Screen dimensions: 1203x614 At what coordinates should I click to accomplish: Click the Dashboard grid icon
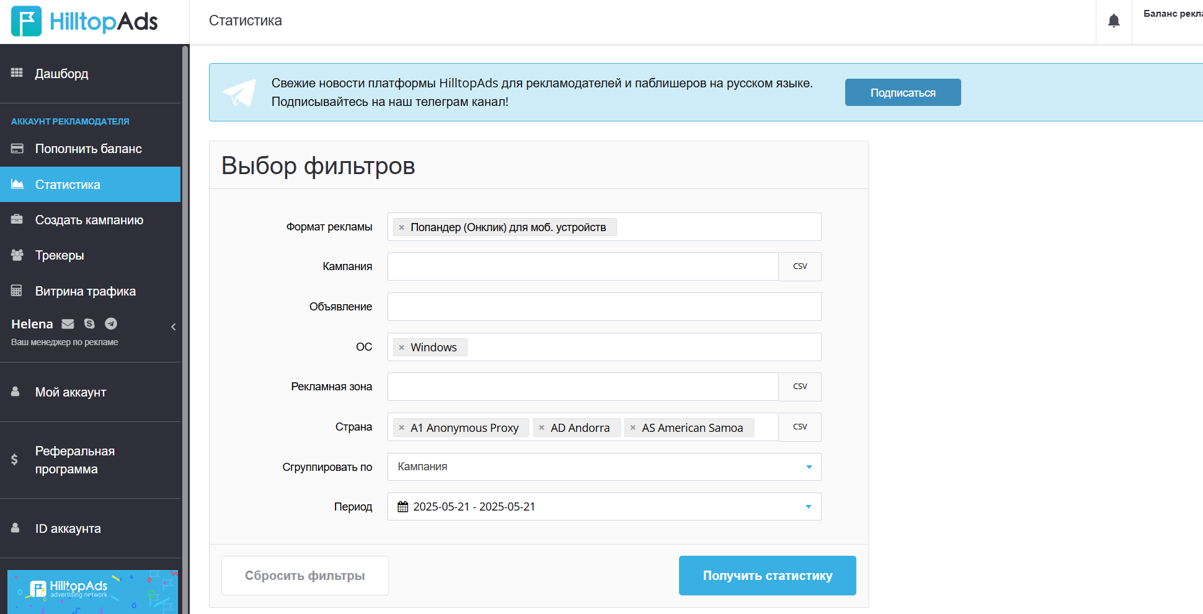[x=17, y=73]
